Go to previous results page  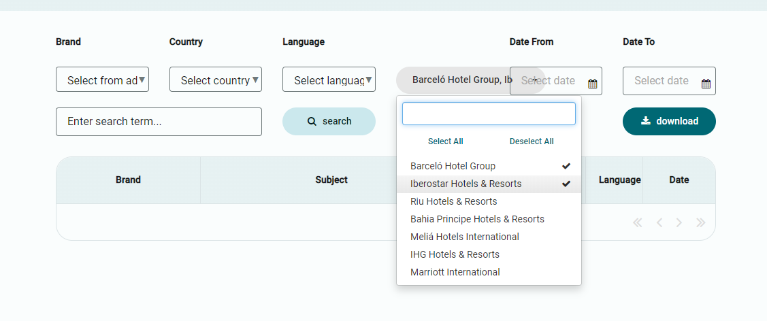(659, 223)
